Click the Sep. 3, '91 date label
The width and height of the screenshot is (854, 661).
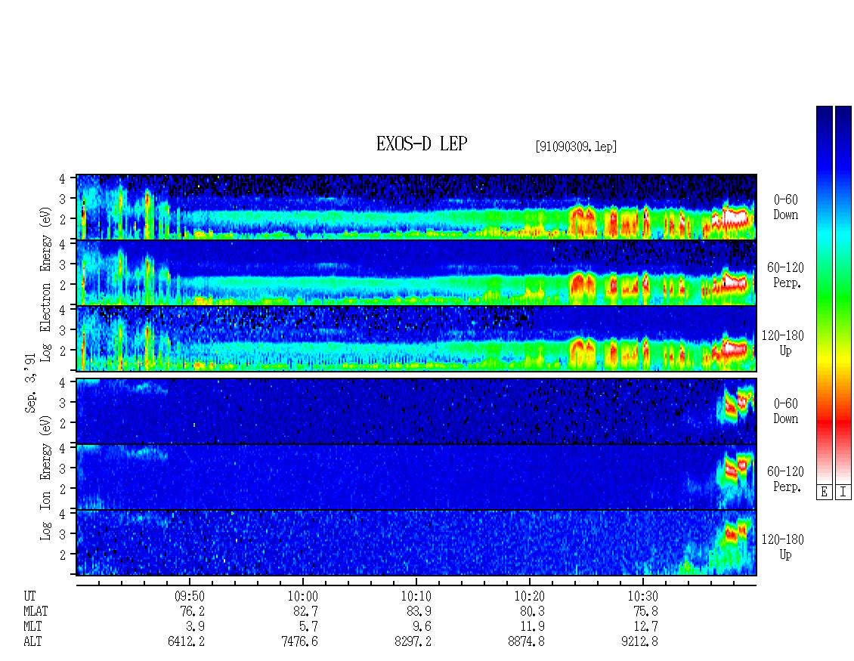point(30,383)
